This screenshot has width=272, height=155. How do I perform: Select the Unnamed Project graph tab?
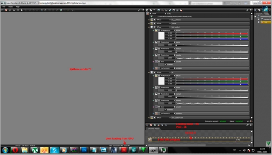click(x=153, y=129)
